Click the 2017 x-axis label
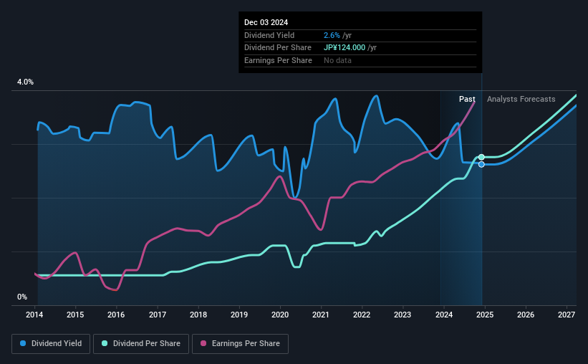The width and height of the screenshot is (588, 364). coord(157,315)
